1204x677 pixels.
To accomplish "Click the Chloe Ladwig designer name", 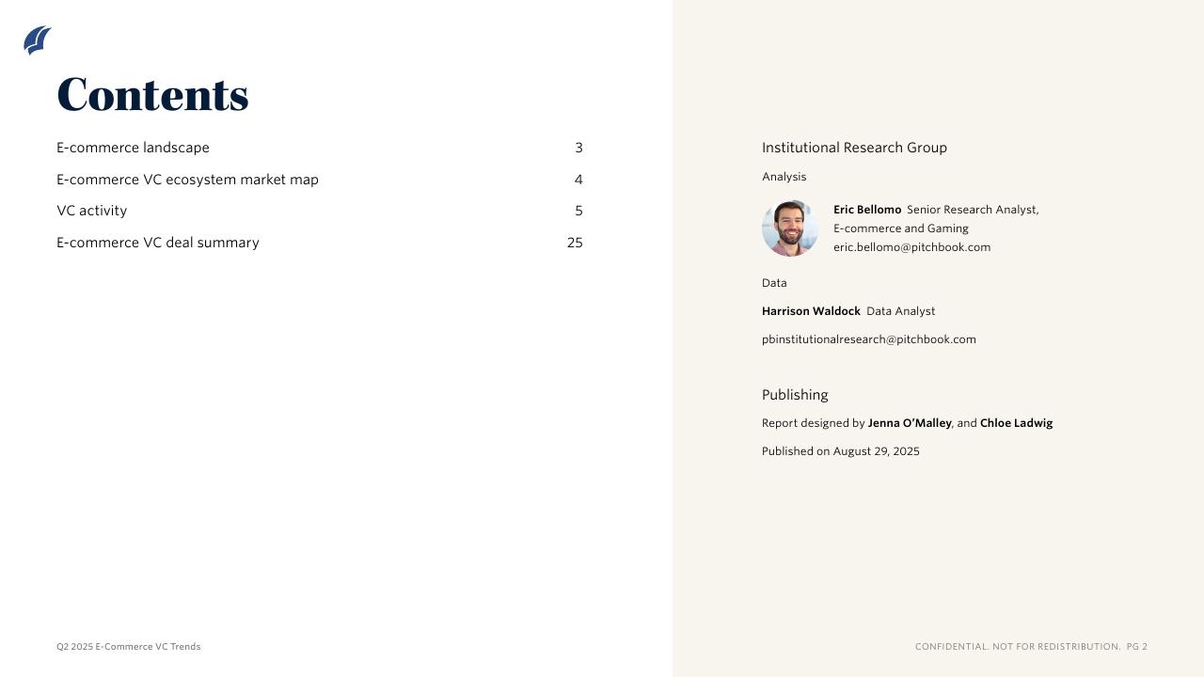I will (x=1016, y=423).
